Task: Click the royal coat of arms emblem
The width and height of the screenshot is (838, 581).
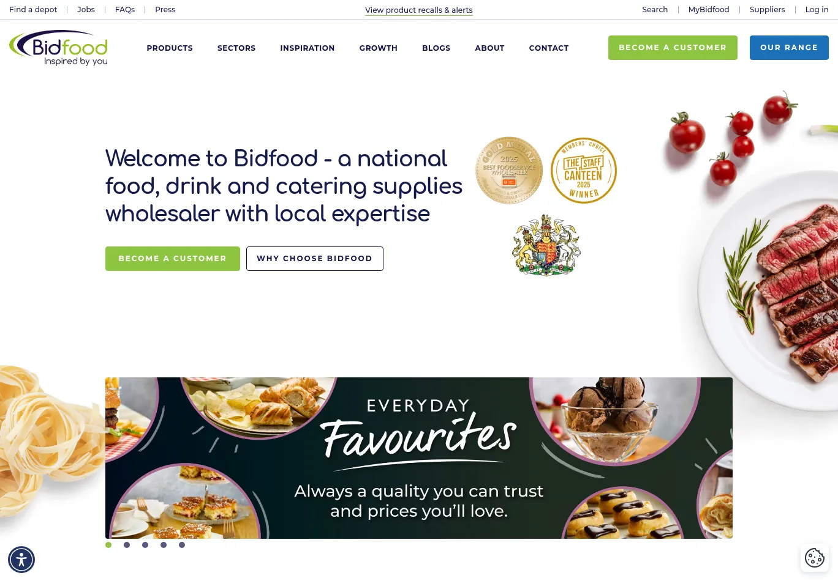Action: tap(546, 245)
